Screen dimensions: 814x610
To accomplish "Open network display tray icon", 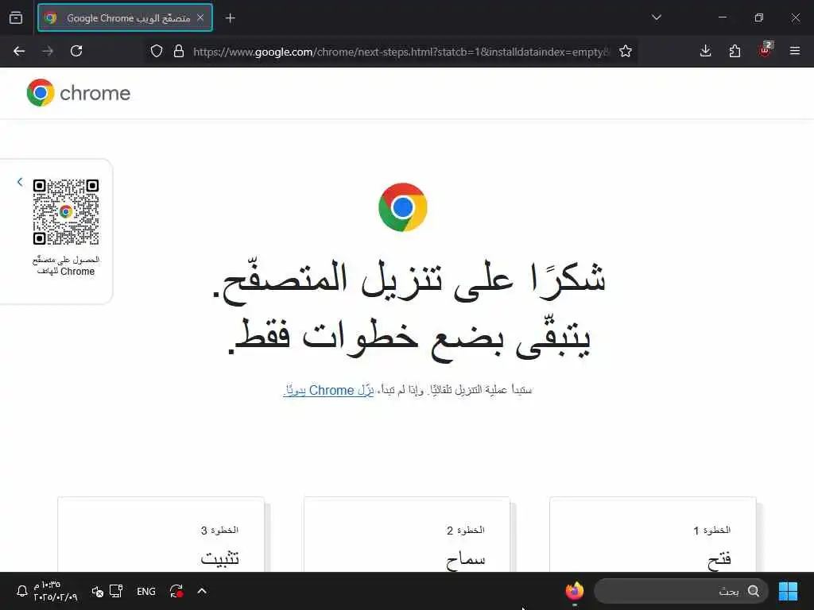I will pos(116,591).
